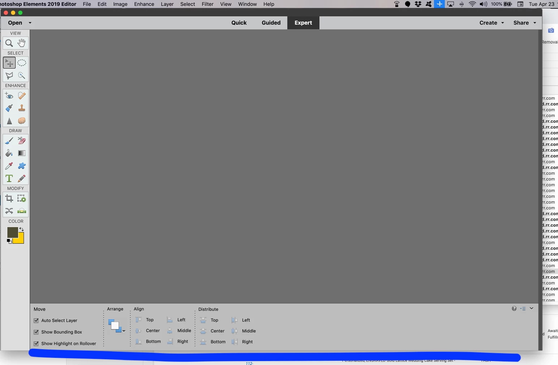Open the Filter menu
The width and height of the screenshot is (558, 365).
coord(207,4)
